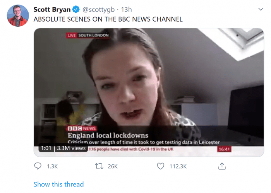Image resolution: width=271 pixels, height=193 pixels.
Task: Open Scott Bryan's profile picture
Action: (x=18, y=16)
